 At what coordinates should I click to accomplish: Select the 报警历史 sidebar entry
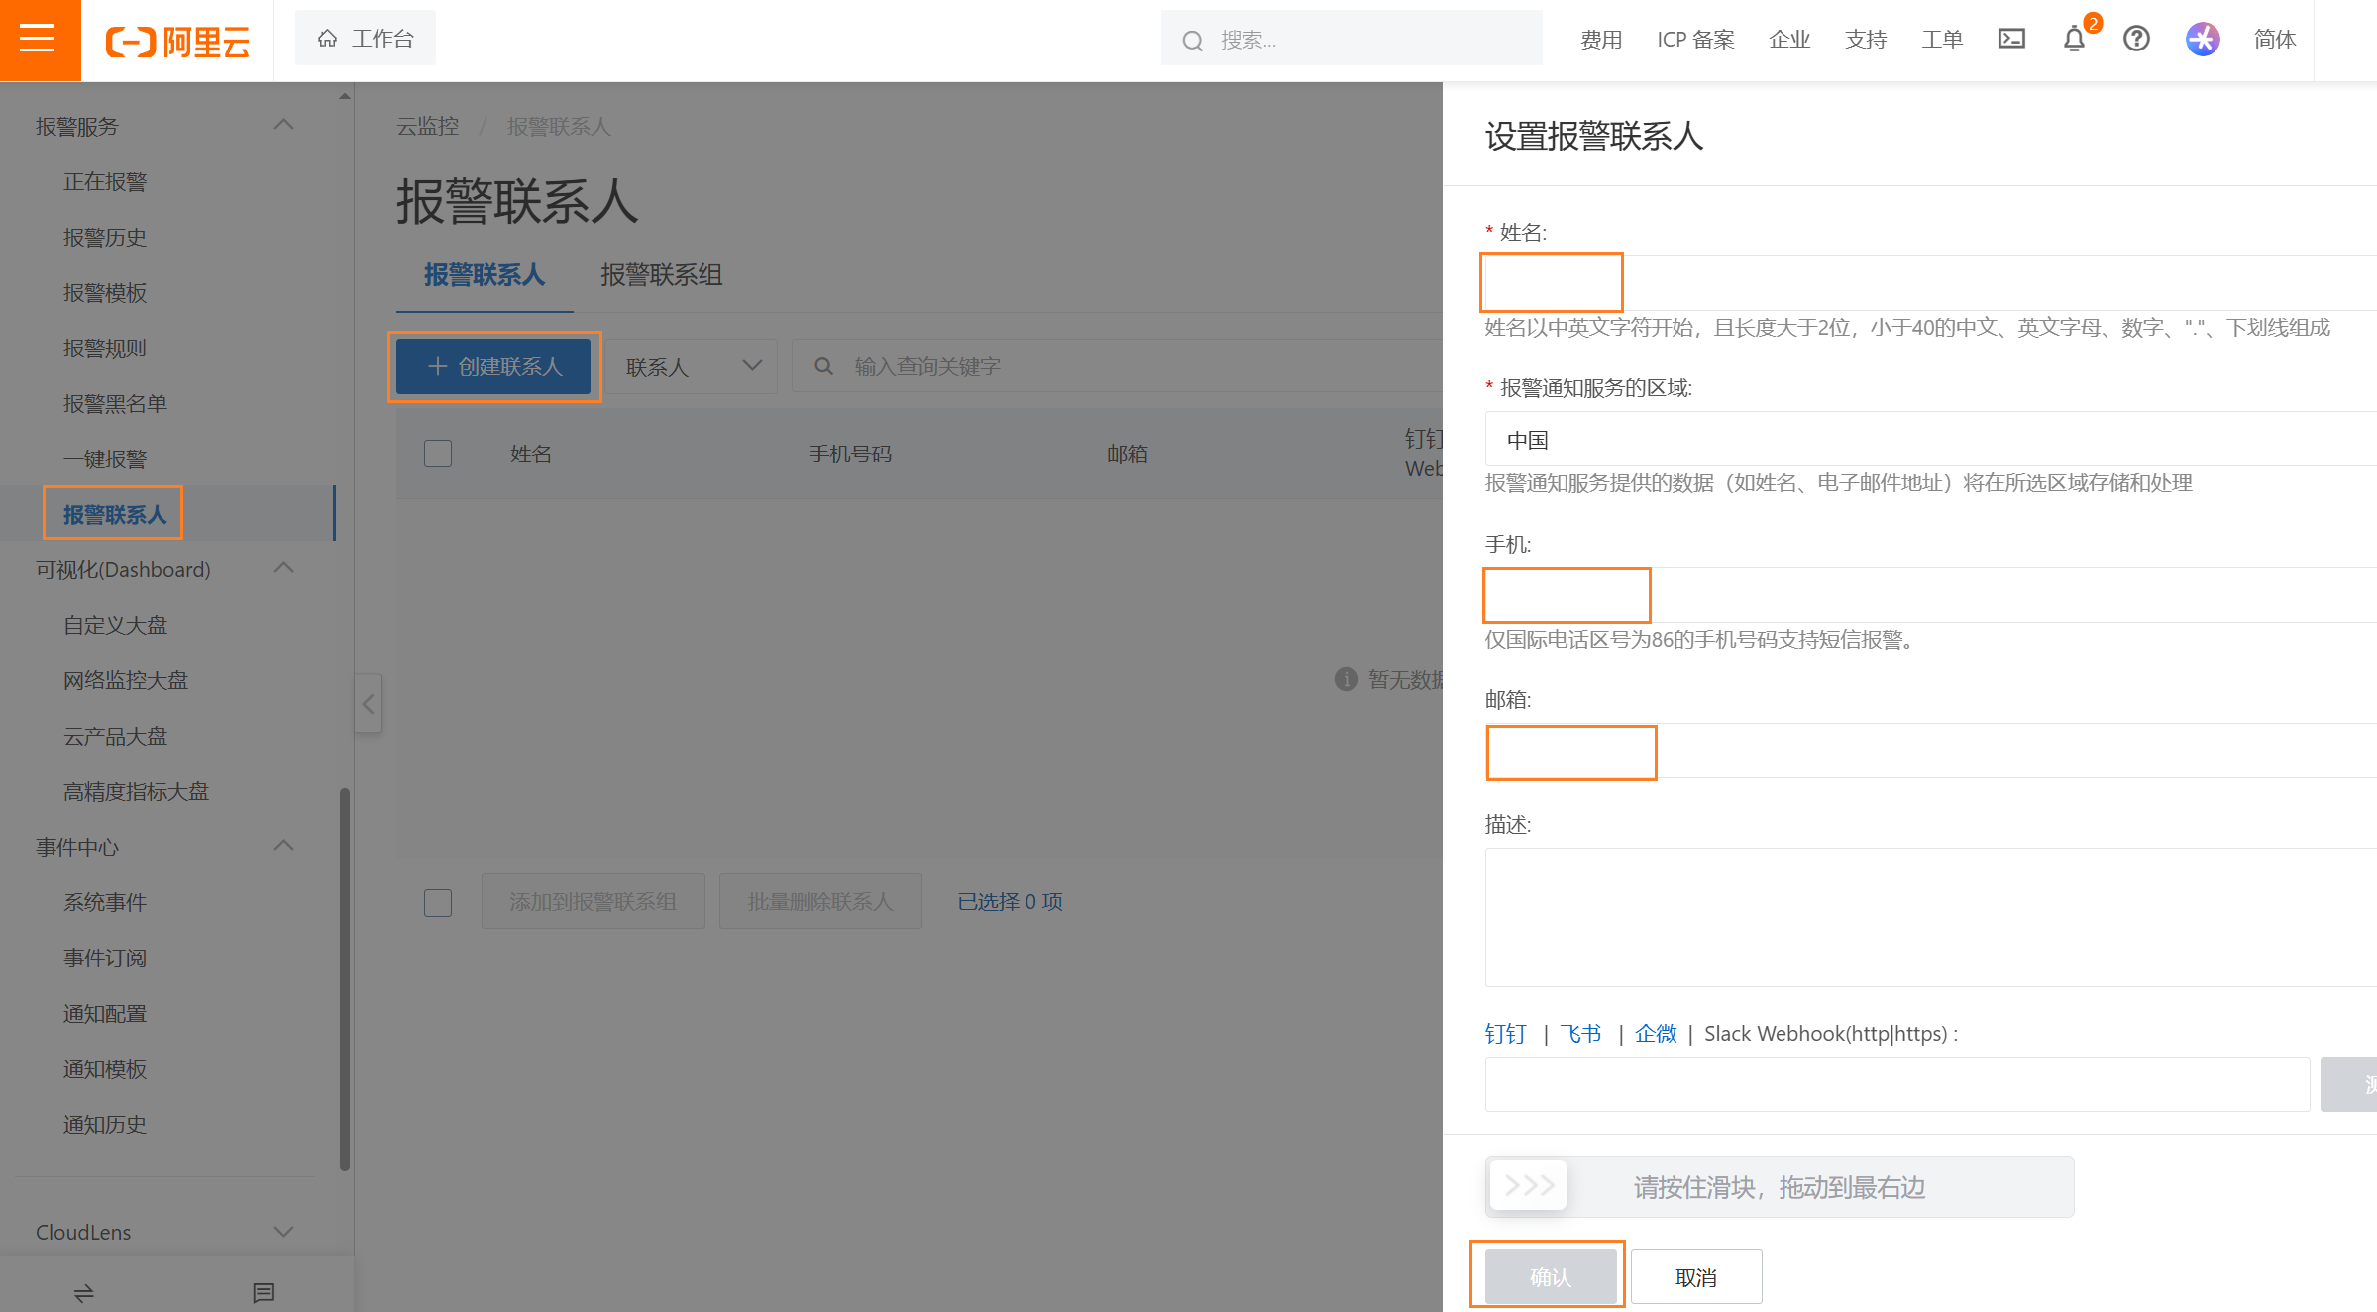click(x=105, y=237)
